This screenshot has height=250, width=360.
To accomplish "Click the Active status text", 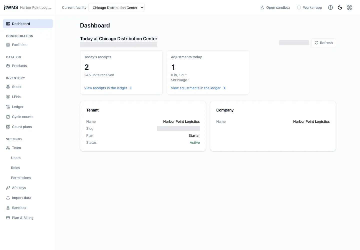I will (x=195, y=142).
